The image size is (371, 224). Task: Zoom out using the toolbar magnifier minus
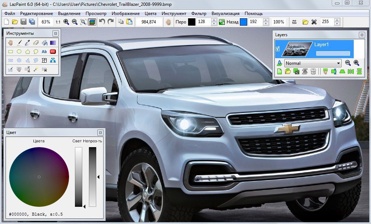tap(75, 22)
